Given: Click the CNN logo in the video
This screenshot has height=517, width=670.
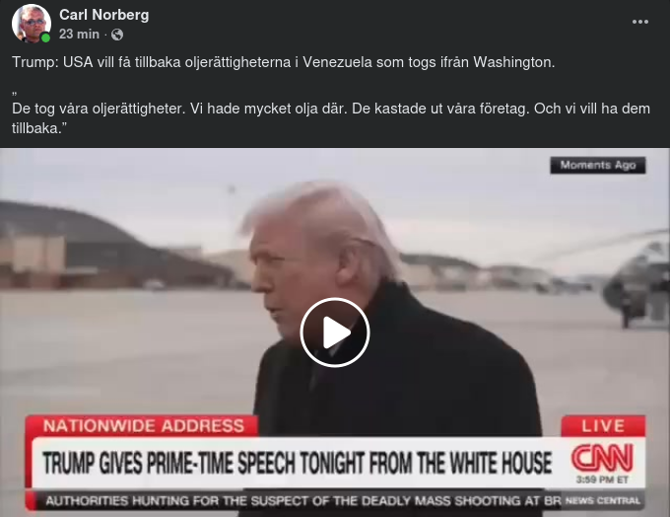Looking at the screenshot, I should (602, 458).
